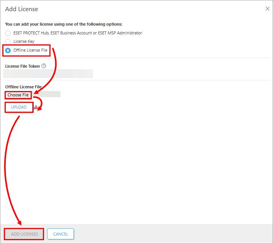The image size is (273, 244).
Task: Click the ESET Business Account option label text
Action: pyautogui.click(x=78, y=33)
